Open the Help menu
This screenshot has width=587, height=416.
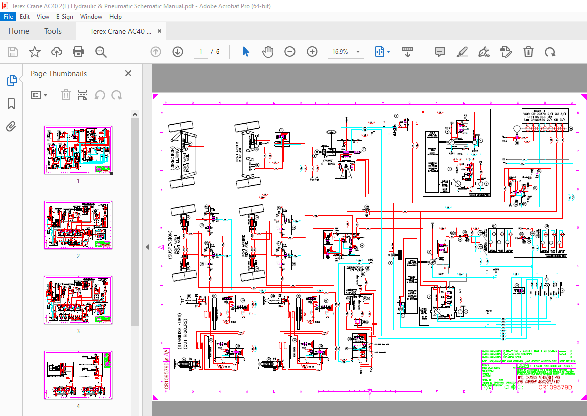pyautogui.click(x=115, y=17)
